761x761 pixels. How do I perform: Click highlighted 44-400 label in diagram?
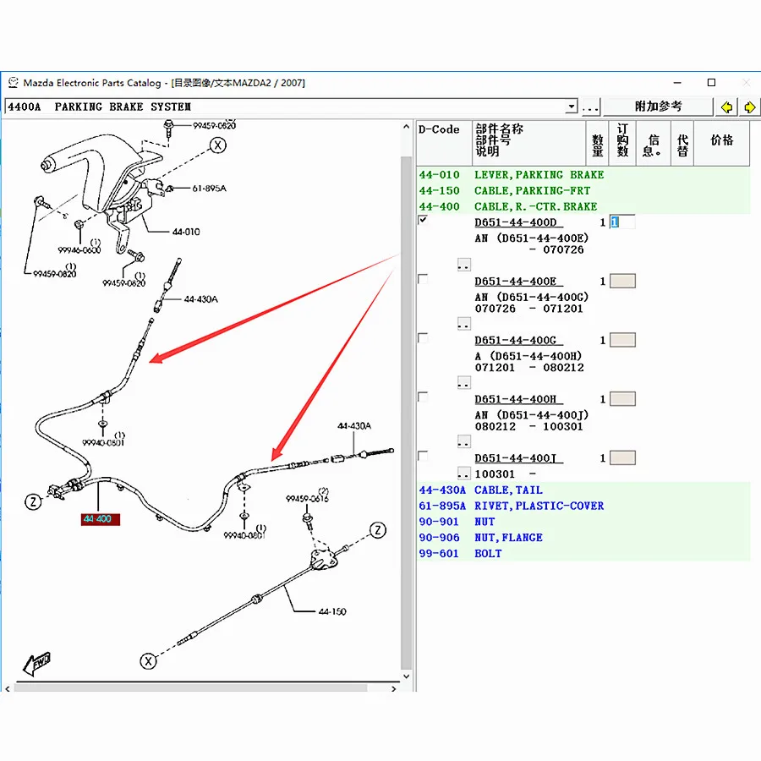pyautogui.click(x=100, y=519)
